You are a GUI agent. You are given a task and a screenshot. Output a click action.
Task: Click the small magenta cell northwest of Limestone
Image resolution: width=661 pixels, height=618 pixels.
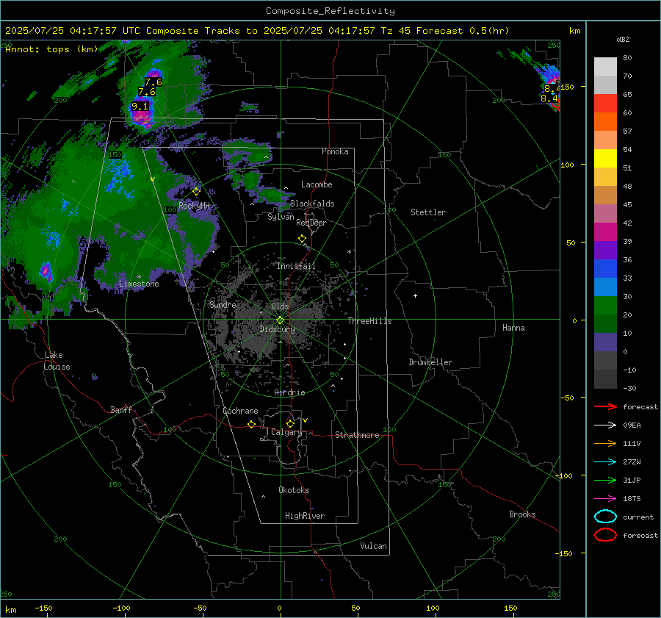(x=46, y=271)
